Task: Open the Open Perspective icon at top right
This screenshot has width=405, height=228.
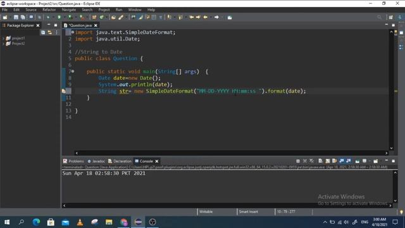Action: [x=391, y=17]
